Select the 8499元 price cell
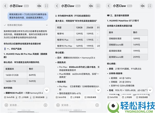 click(36, 75)
